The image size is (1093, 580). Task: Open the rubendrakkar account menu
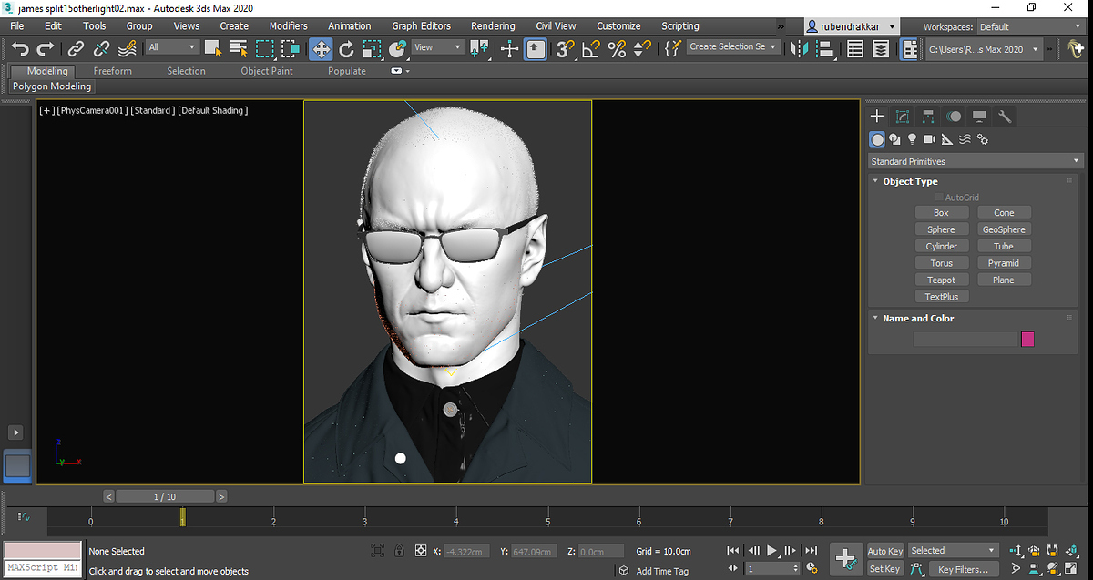pos(850,26)
